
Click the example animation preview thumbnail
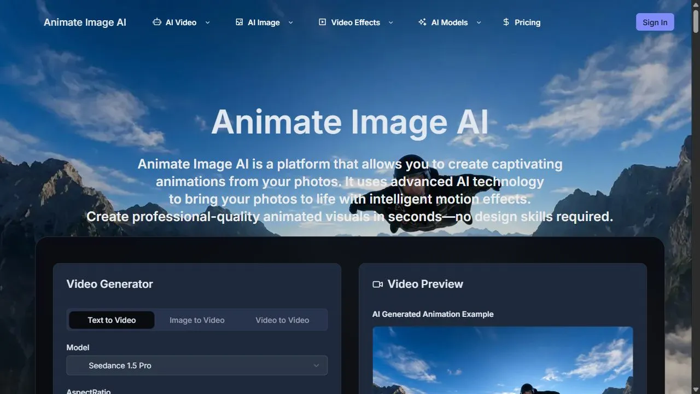coord(503,360)
